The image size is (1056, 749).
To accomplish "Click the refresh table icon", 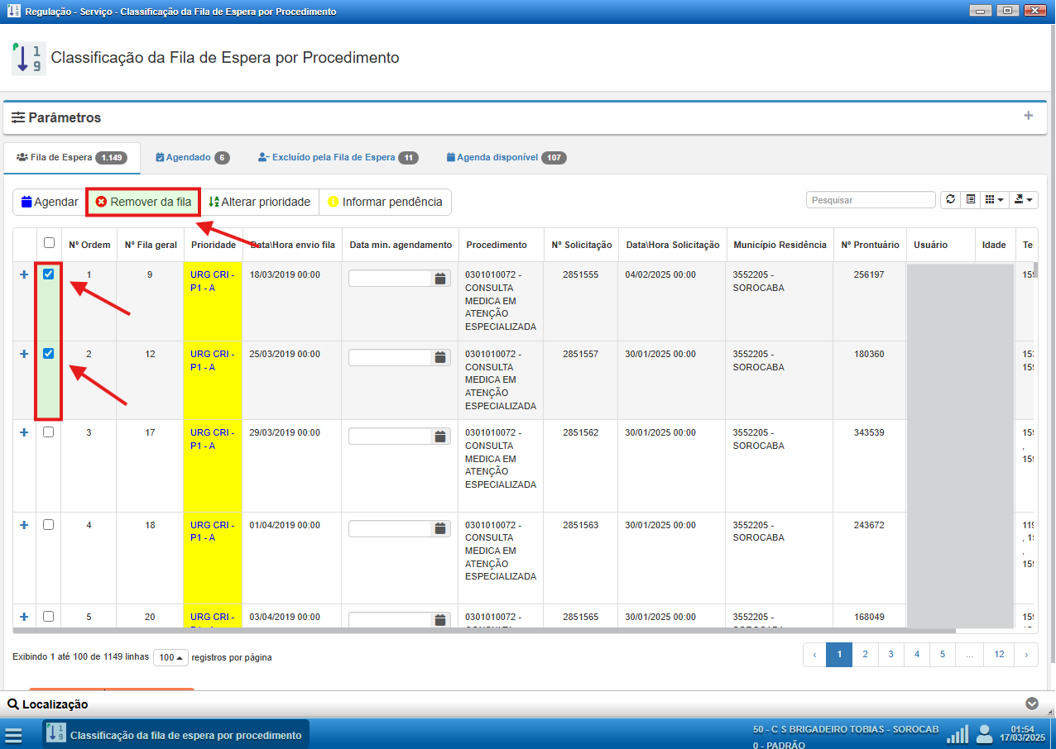I will pos(950,200).
